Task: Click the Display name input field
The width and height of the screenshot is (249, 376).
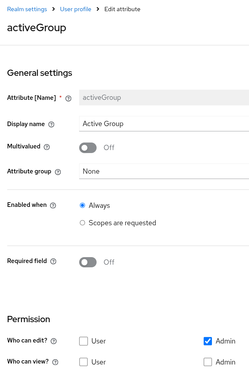Action: (164, 124)
